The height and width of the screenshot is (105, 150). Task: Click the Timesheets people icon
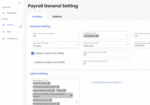click(x=3, y=13)
